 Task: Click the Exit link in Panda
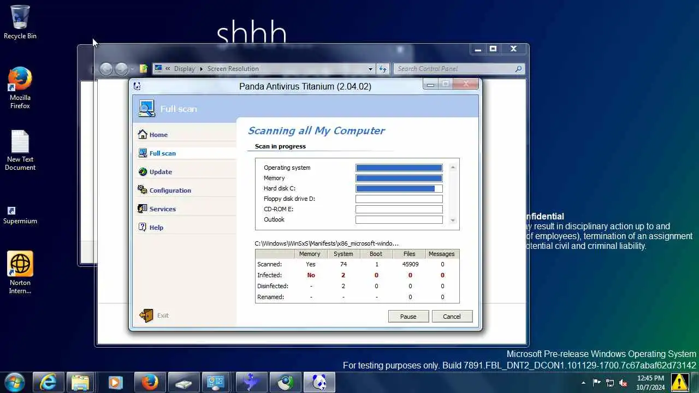tap(163, 315)
